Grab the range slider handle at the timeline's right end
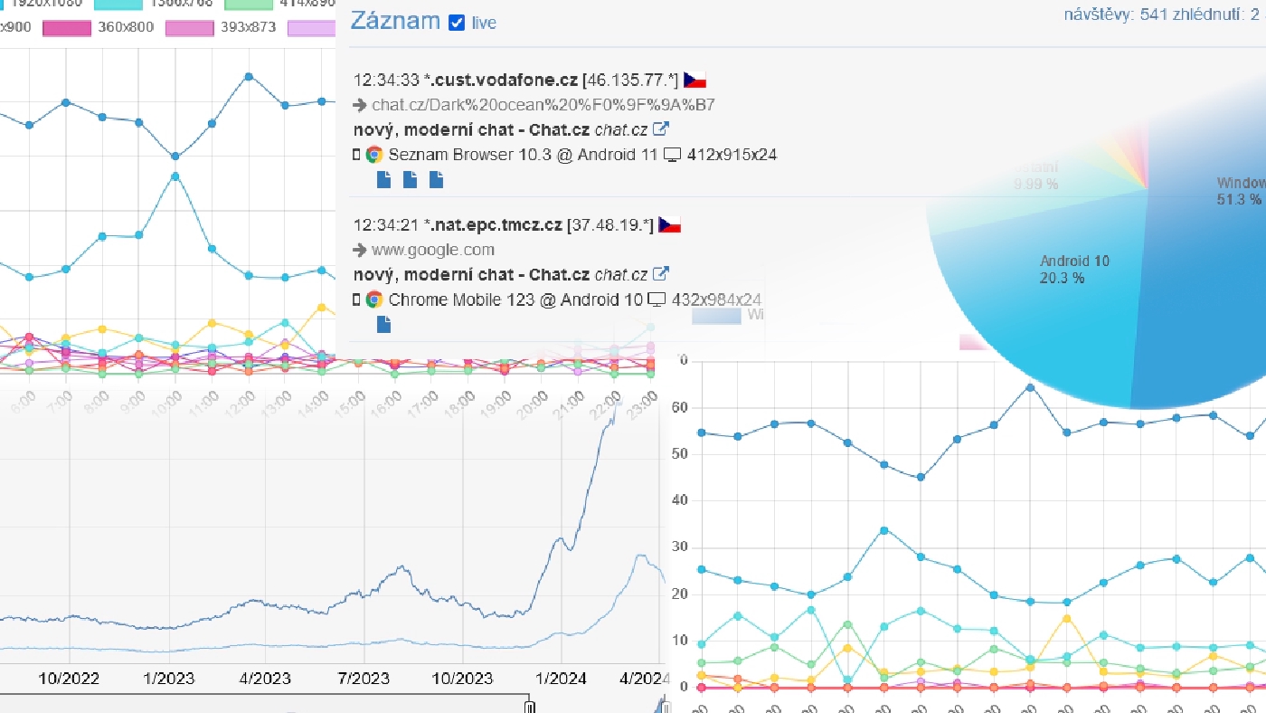Viewport: 1266px width, 713px height. click(x=665, y=707)
